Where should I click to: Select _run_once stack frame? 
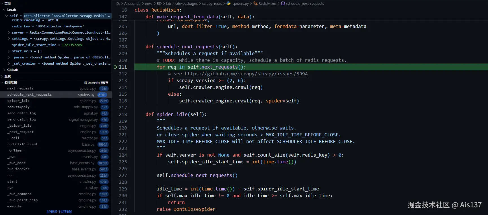point(56,163)
